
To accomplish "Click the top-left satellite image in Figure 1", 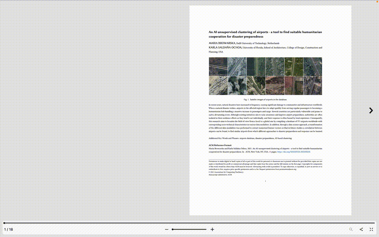I will pos(218,67).
